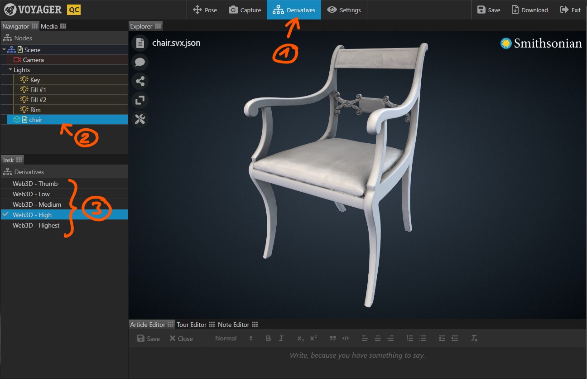Click the blockquote icon in article editor
The image size is (587, 379).
coord(333,338)
